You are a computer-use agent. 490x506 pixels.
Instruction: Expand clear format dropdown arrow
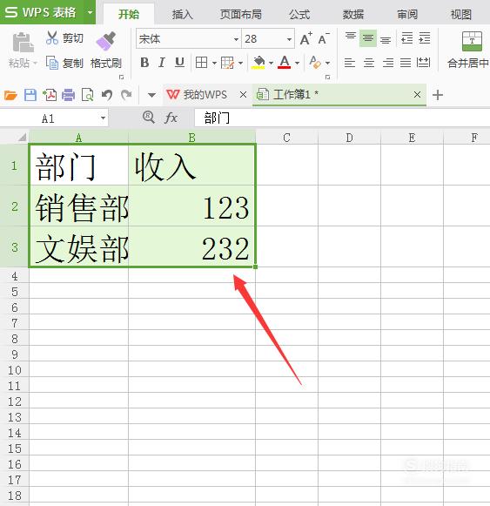point(327,63)
